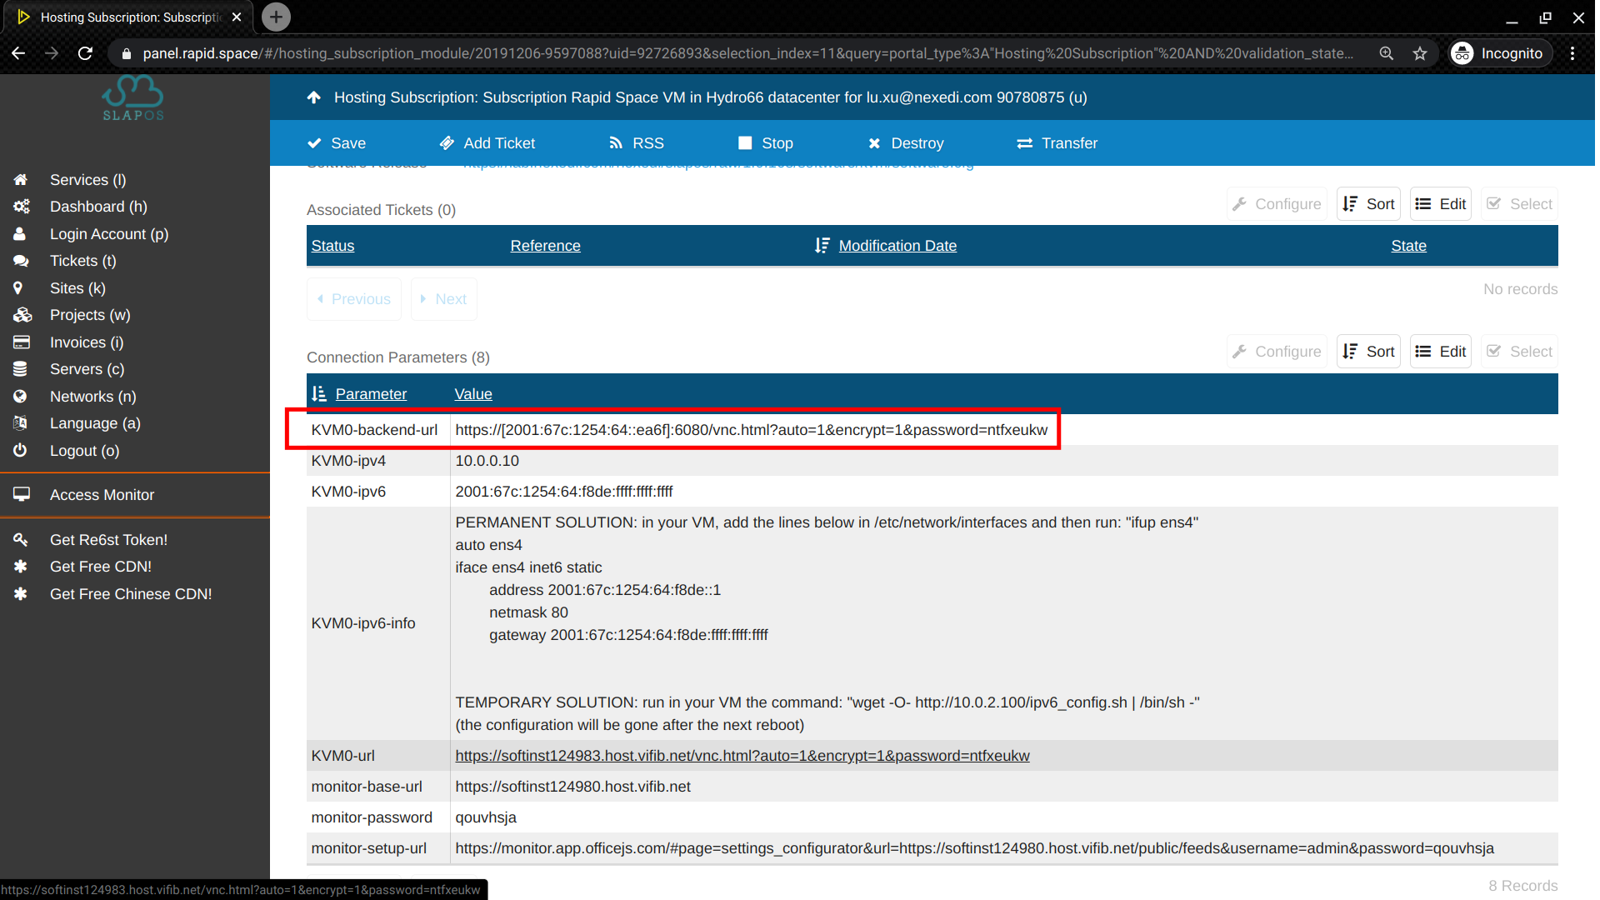The height and width of the screenshot is (900, 1600).
Task: Click Add Ticket in the action bar
Action: pos(487,143)
